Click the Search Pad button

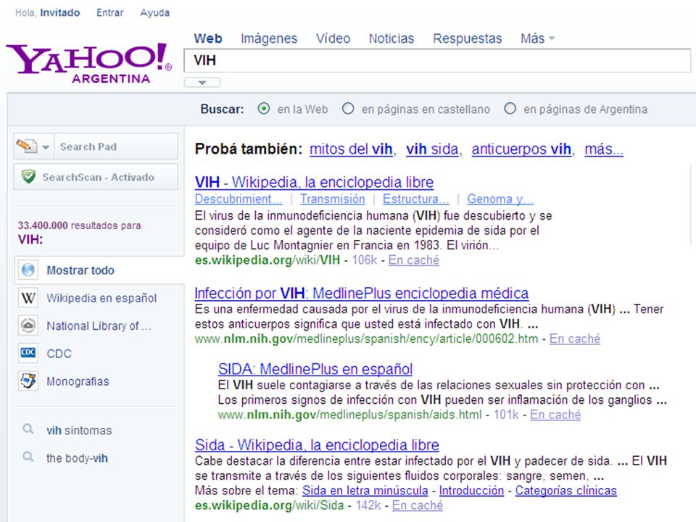(x=96, y=146)
